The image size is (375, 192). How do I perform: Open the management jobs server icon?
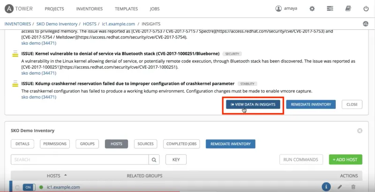[330, 9]
